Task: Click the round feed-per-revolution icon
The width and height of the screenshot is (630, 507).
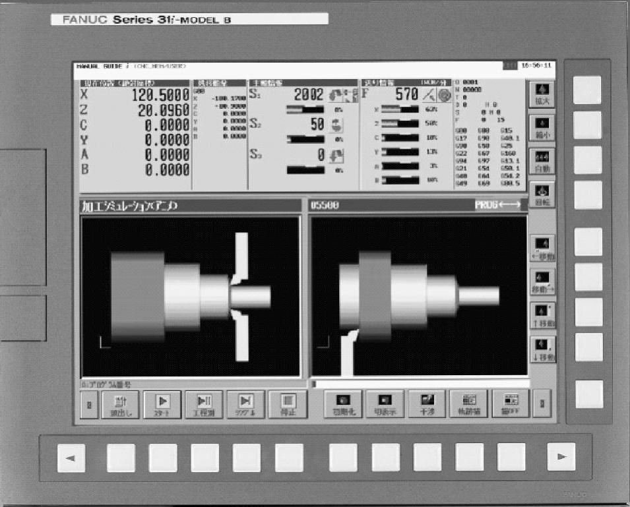Action: tap(445, 95)
